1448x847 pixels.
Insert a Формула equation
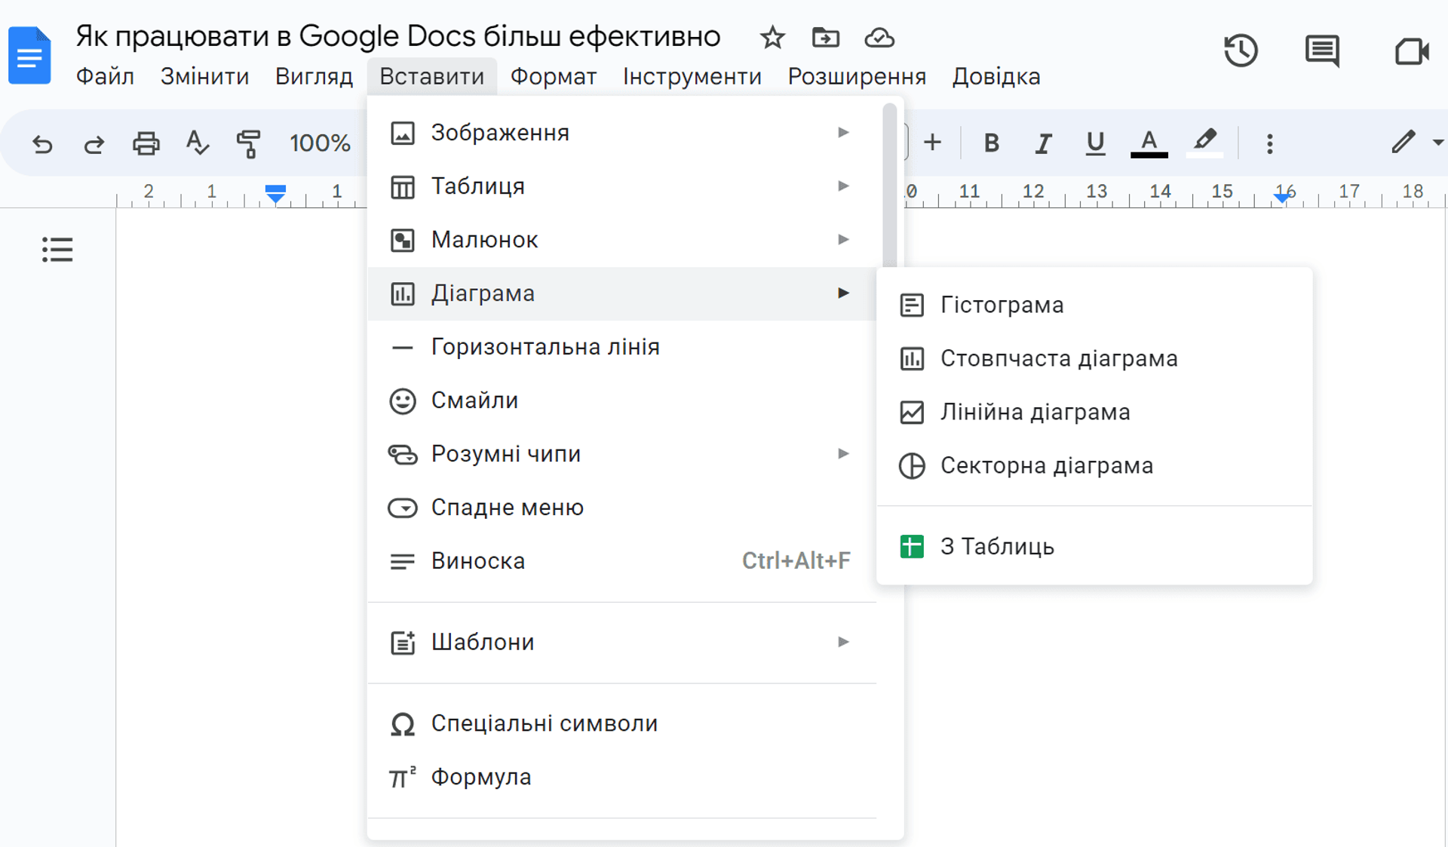pyautogui.click(x=621, y=777)
